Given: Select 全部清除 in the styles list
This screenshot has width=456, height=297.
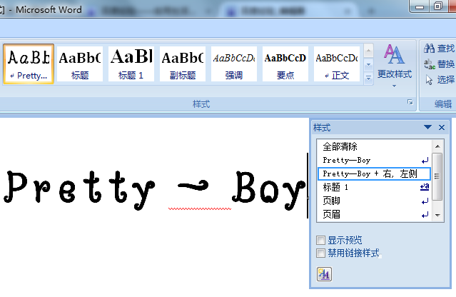Looking at the screenshot, I should (x=340, y=146).
